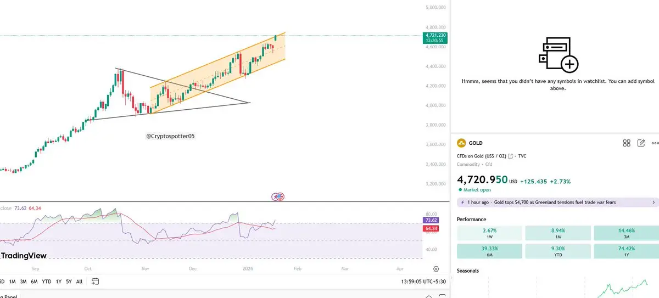Select the 1M time range
The image size is (659, 298).
(x=12, y=282)
